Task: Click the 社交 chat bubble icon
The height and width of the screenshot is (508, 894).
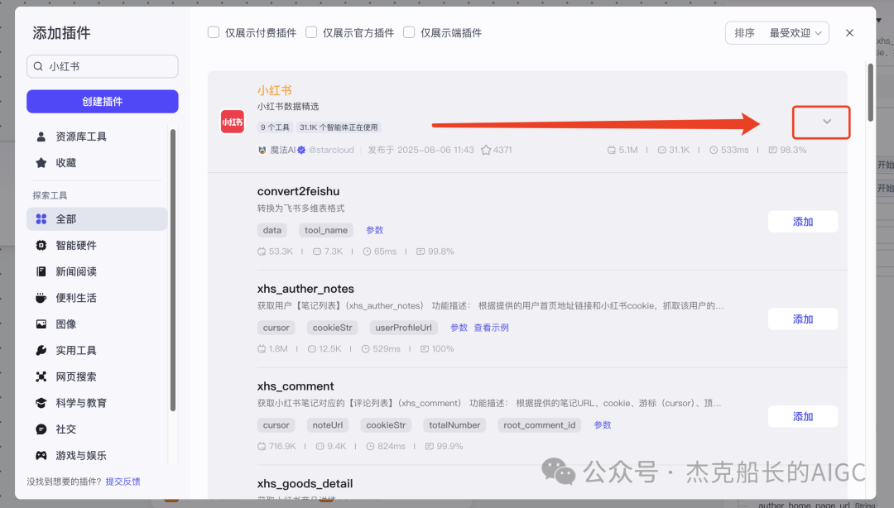Action: 41,429
